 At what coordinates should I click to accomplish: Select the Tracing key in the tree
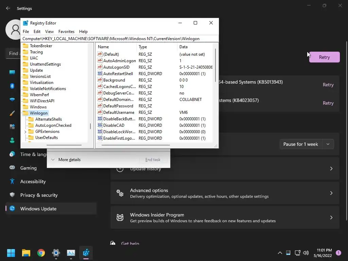36,52
